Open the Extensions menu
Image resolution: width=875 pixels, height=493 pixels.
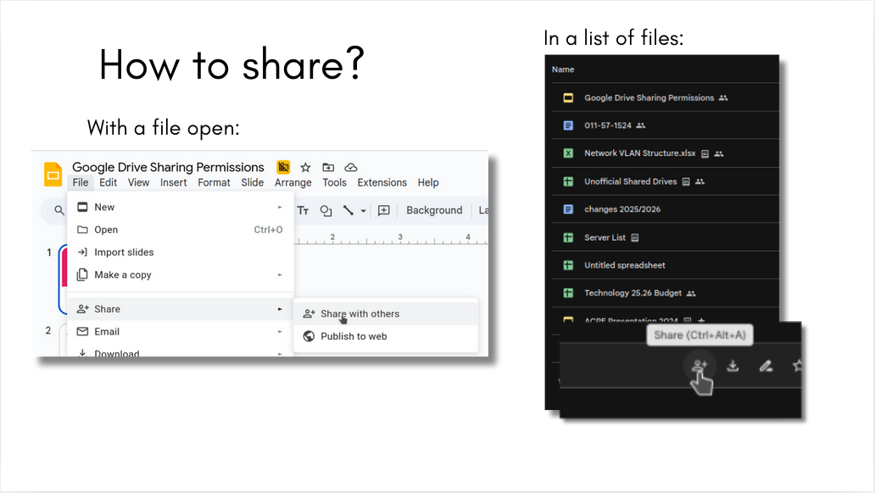(382, 182)
